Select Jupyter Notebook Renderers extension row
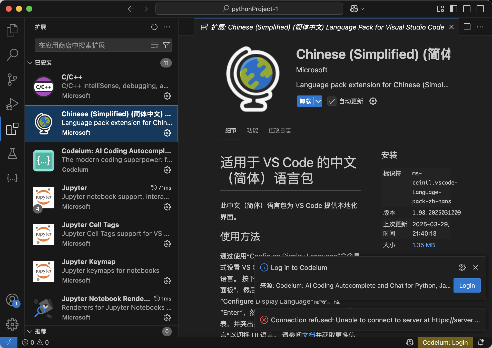492x348 pixels. coord(101,308)
